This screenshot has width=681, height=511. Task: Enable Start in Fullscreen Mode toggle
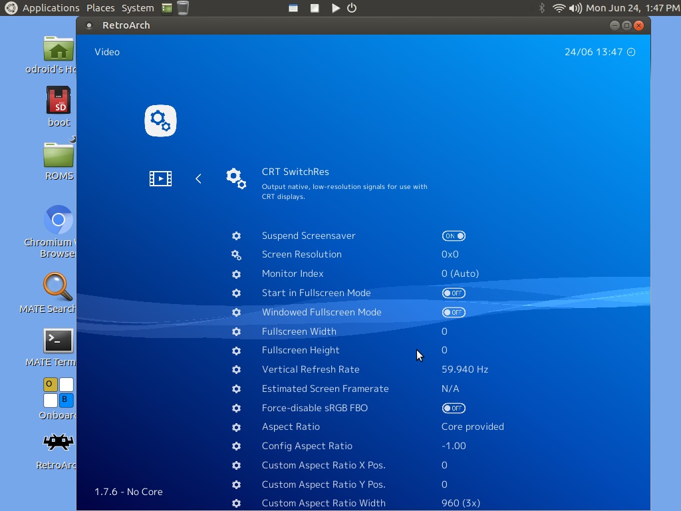point(454,293)
